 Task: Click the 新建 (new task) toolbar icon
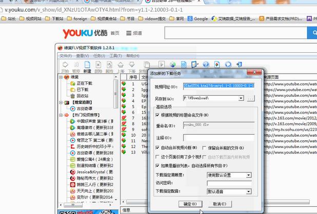point(87,67)
